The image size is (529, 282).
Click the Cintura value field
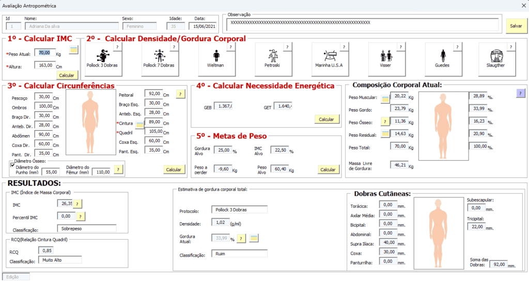pos(153,122)
